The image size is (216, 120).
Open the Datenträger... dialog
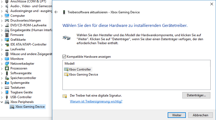point(196,95)
